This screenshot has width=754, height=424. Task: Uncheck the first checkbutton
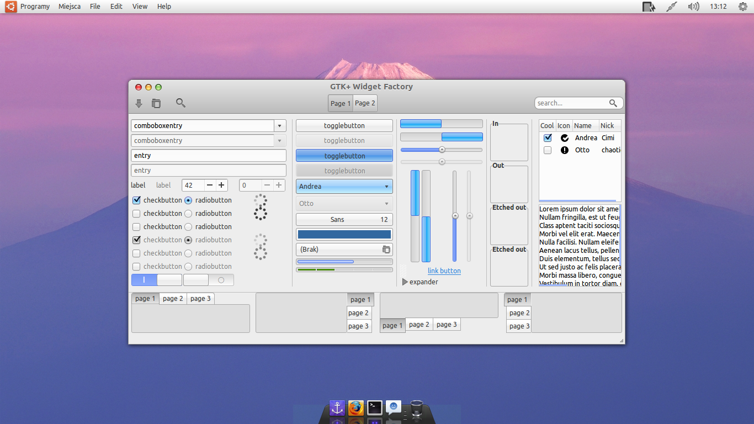pos(136,200)
